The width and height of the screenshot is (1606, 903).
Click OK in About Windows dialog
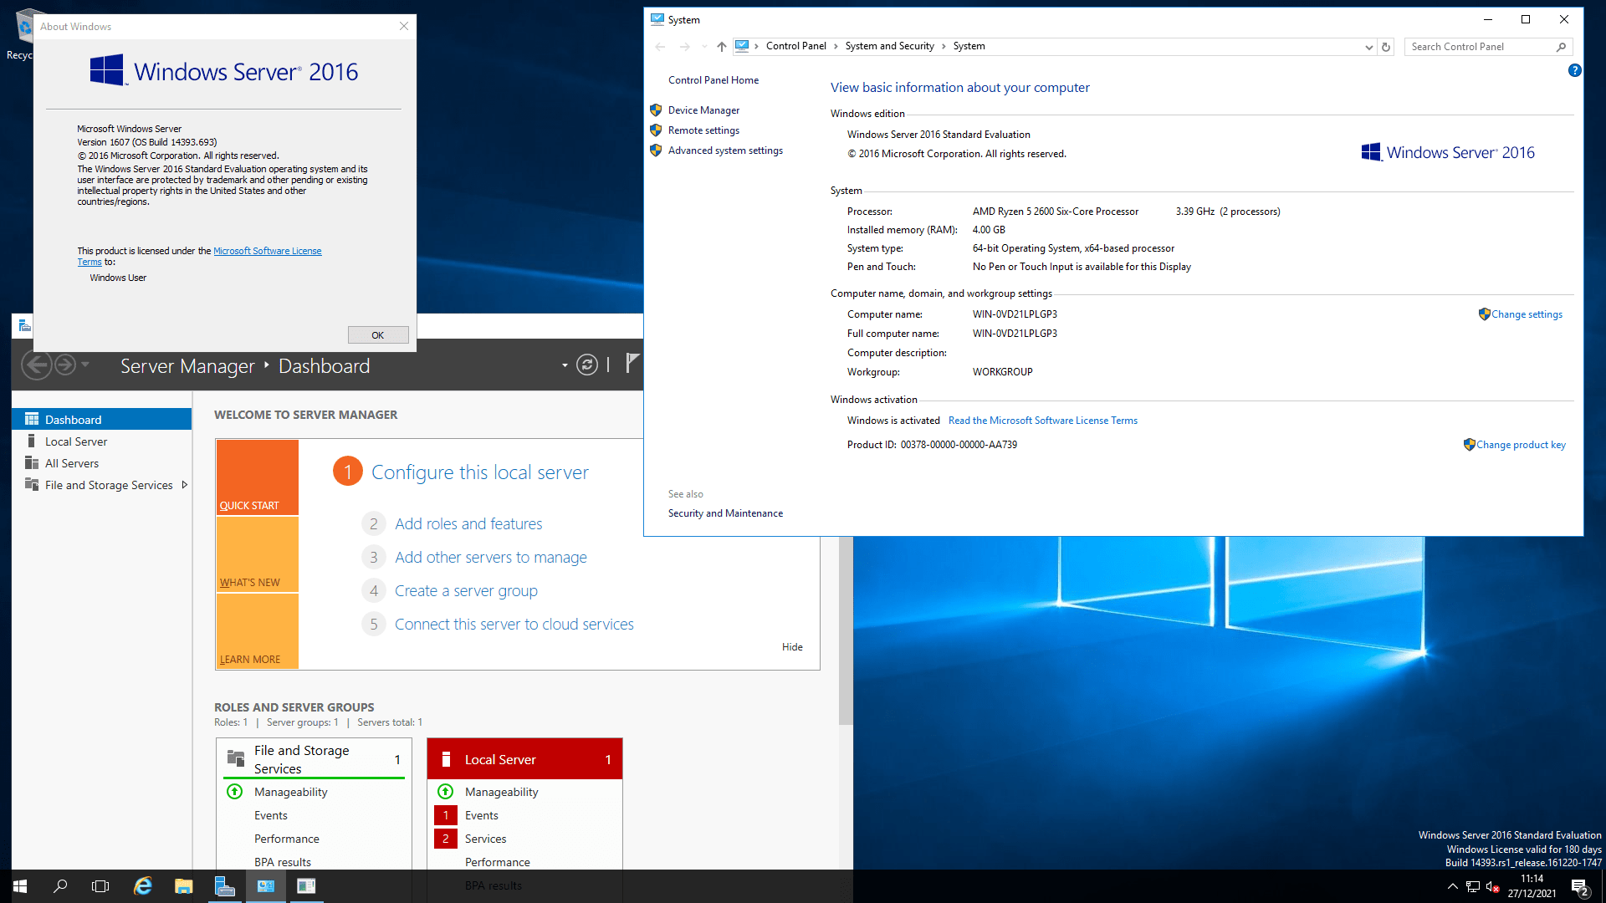pyautogui.click(x=378, y=335)
